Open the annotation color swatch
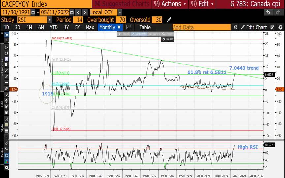The width and height of the screenshot is (285, 178). [7, 125]
